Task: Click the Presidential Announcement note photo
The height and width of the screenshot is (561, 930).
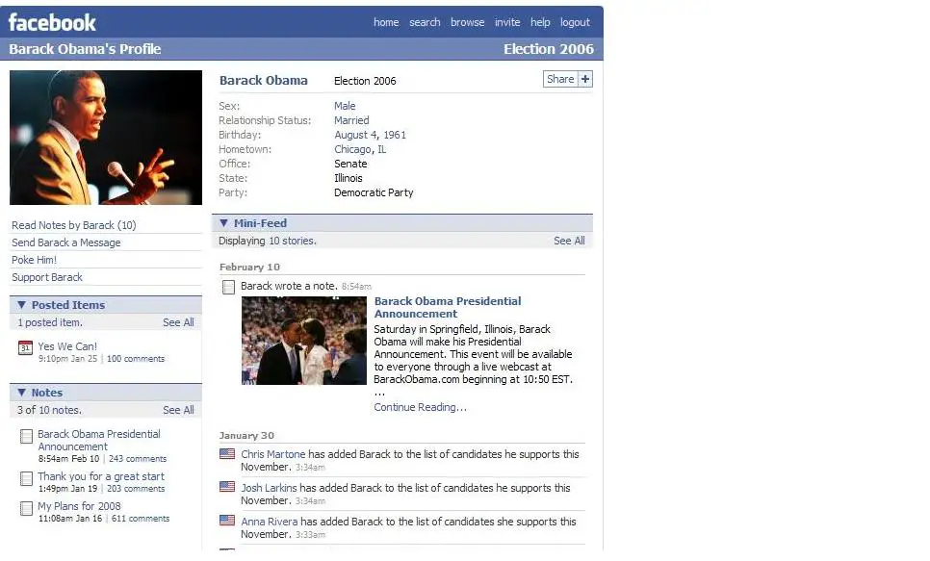Action: [x=304, y=341]
